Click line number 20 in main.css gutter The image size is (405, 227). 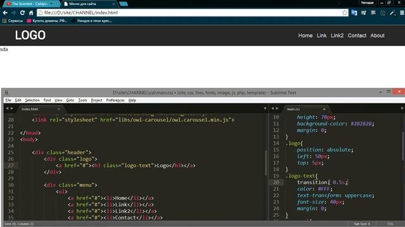[x=276, y=182]
